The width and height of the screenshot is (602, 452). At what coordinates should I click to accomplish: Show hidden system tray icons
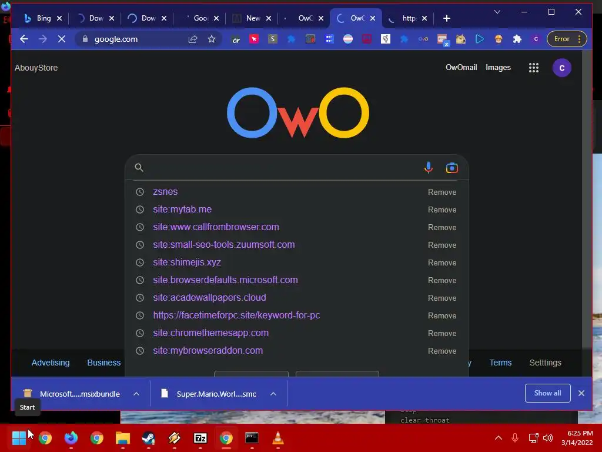coord(499,437)
